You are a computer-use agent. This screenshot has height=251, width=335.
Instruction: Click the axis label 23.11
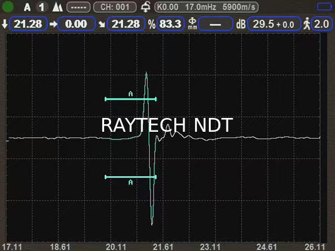click(210, 247)
